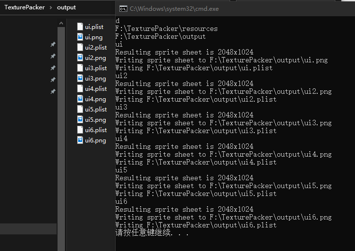This screenshot has height=251, width=355.
Task: Click the navigation pane scrollbar track
Action: coord(61,139)
